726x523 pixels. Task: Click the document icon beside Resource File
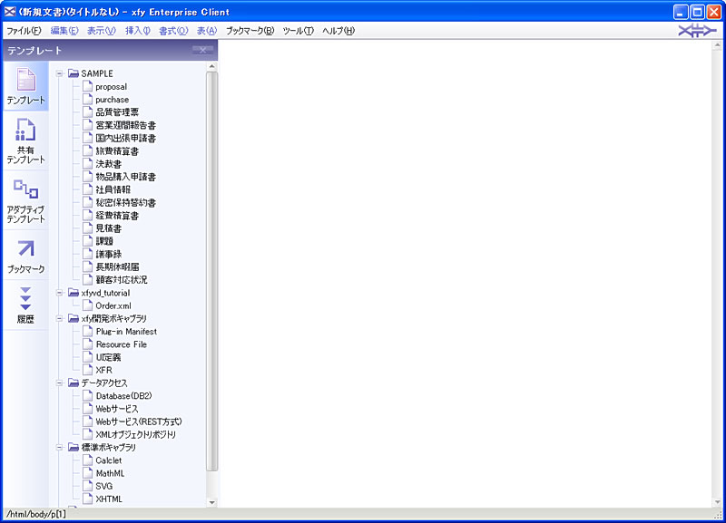(x=88, y=344)
